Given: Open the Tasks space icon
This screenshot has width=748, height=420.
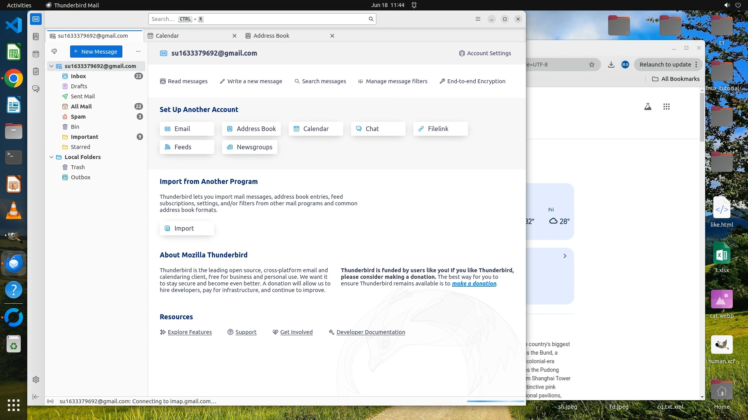Looking at the screenshot, I should [x=36, y=72].
